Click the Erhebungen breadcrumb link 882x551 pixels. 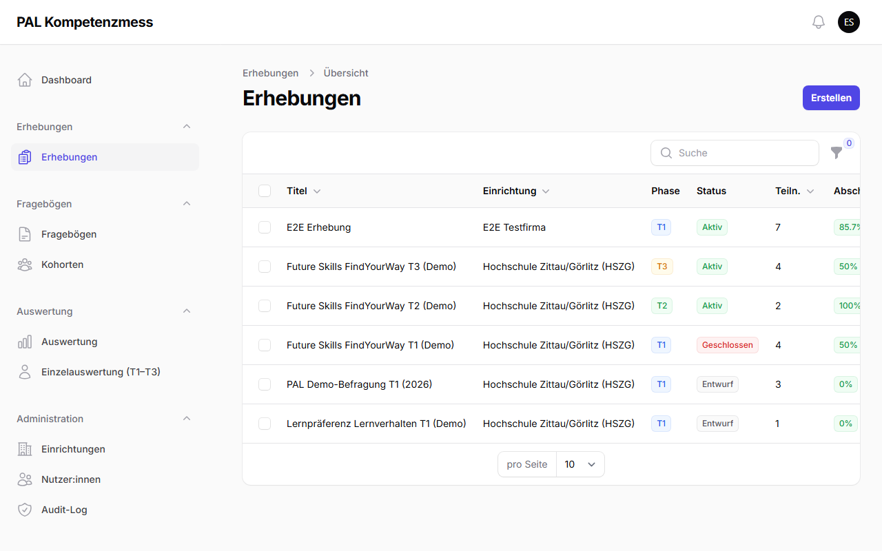pos(271,73)
